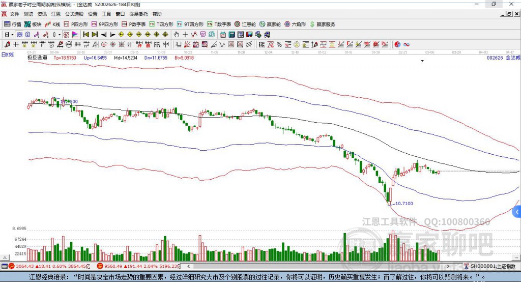Open the T数字表 tool

(219, 24)
